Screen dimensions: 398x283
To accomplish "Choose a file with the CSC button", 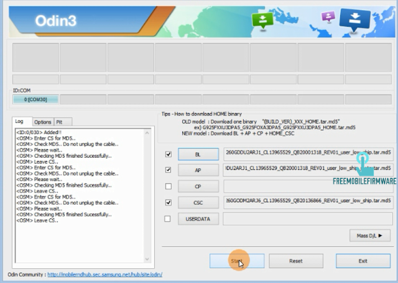I will click(198, 203).
